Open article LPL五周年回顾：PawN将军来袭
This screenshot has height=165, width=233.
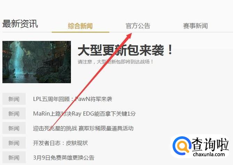(73, 99)
